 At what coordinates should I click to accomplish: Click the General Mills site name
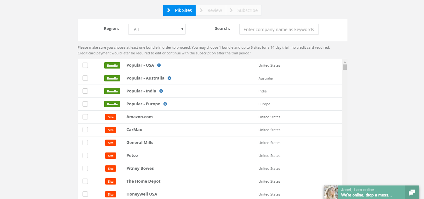(x=140, y=142)
